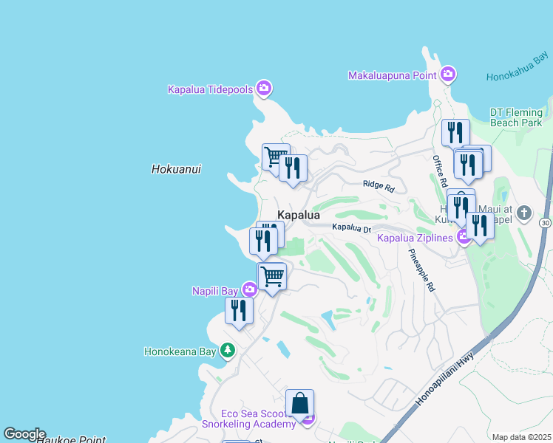Select the Kapalua Ziplines label text
Image resolution: width=553 pixels, height=443 pixels.
415,238
